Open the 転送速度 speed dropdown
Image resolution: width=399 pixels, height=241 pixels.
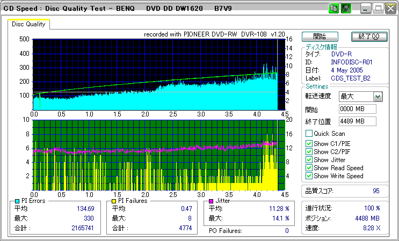(378, 97)
